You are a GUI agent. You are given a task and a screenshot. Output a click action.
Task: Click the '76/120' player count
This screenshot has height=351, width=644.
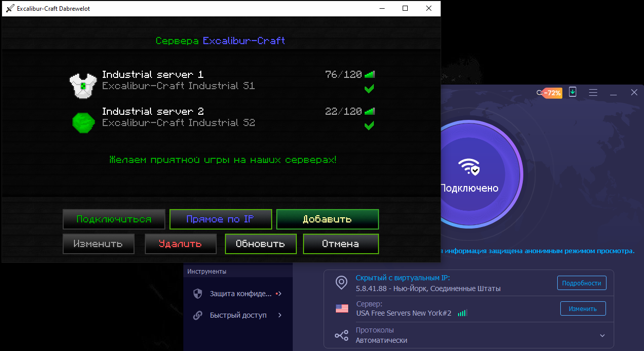pos(344,74)
